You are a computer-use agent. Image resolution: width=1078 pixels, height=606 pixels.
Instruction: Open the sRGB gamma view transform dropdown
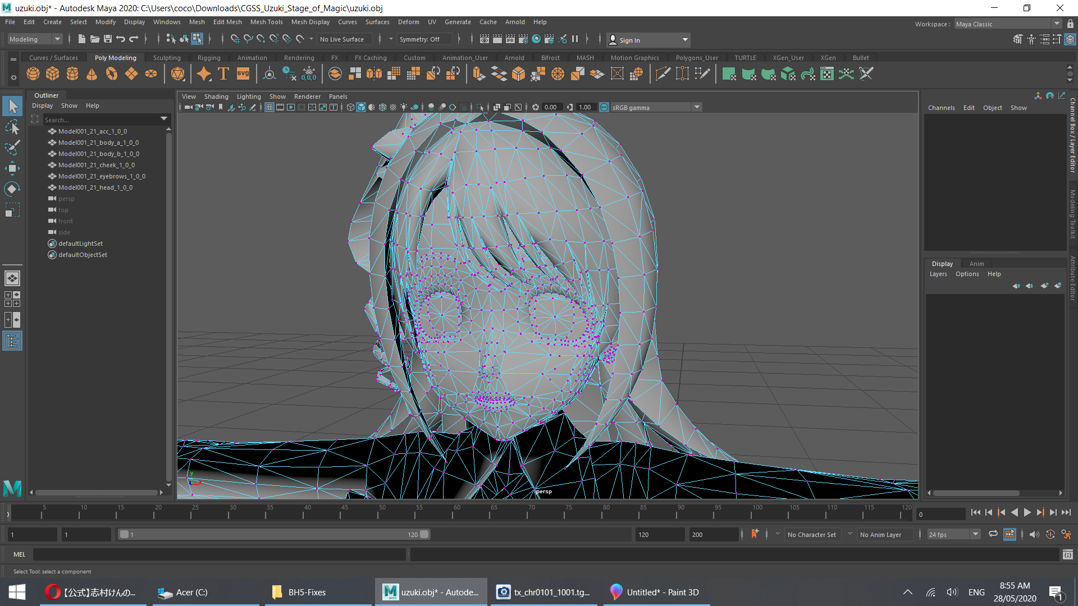[x=656, y=107]
